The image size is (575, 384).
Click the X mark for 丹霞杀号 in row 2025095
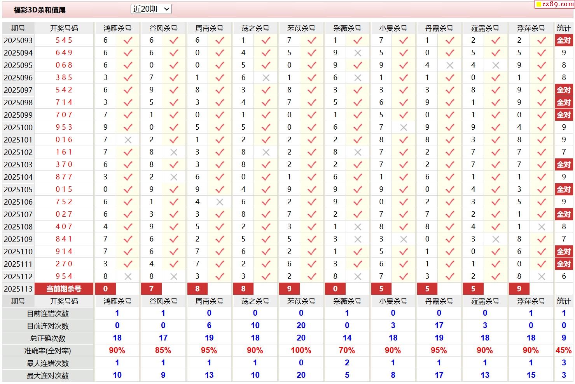click(450, 65)
